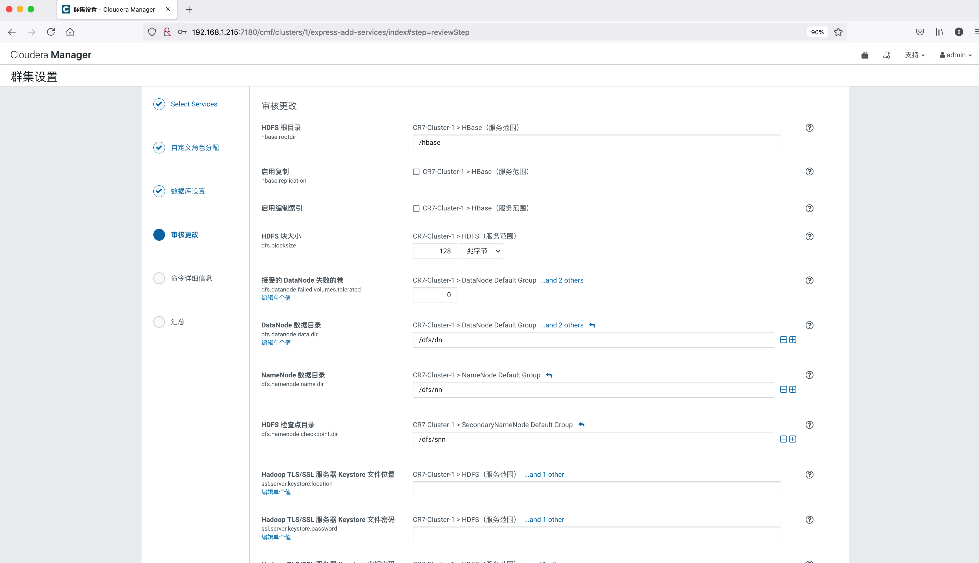
Task: Open block size unit dropdown
Action: 480,251
